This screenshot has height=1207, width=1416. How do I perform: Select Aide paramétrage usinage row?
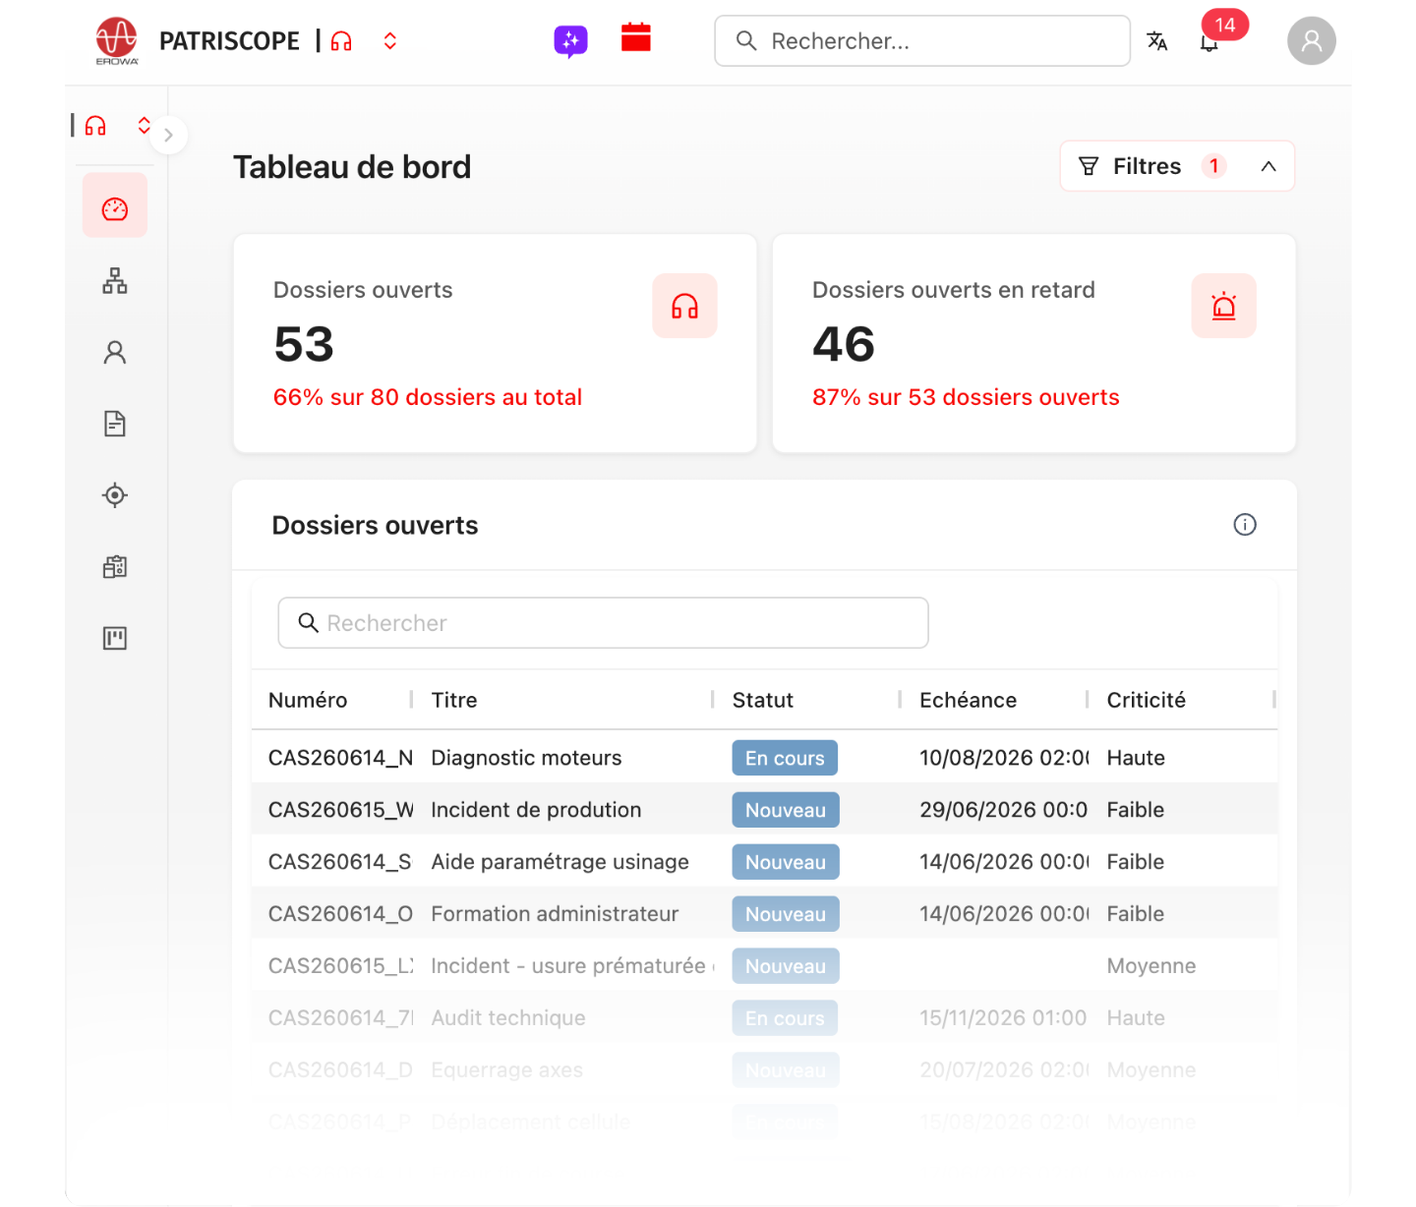click(x=765, y=862)
